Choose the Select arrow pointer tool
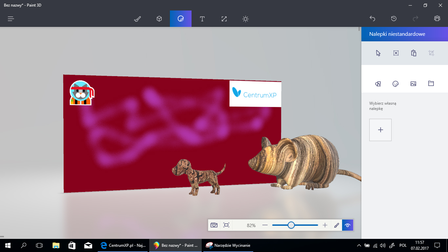 click(378, 53)
